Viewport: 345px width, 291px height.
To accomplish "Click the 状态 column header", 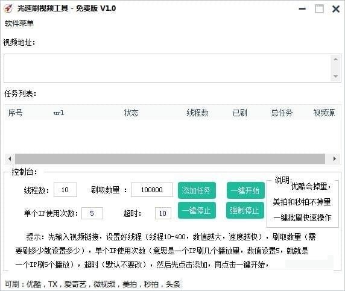I will click(x=131, y=113).
